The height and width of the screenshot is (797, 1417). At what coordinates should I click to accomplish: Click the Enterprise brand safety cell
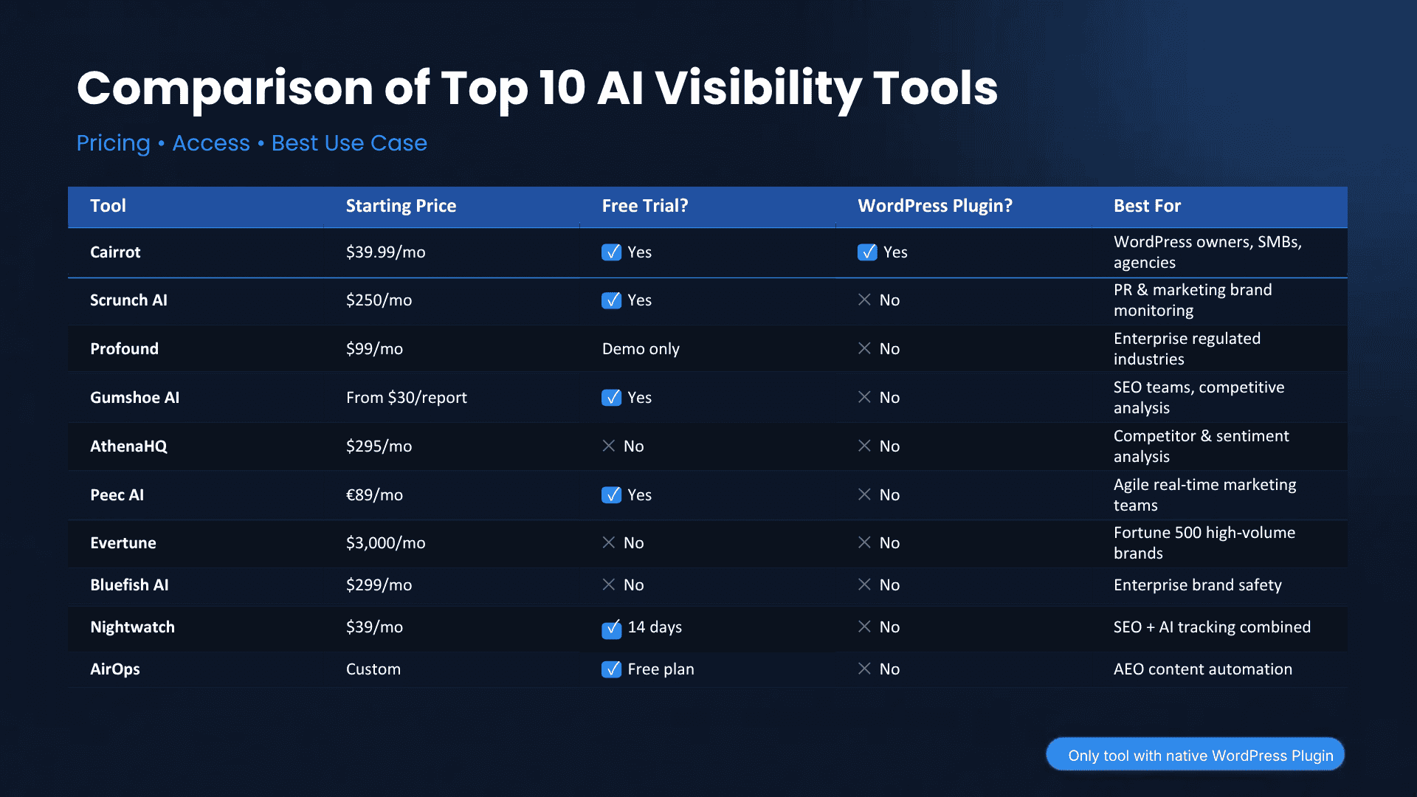[x=1197, y=585]
